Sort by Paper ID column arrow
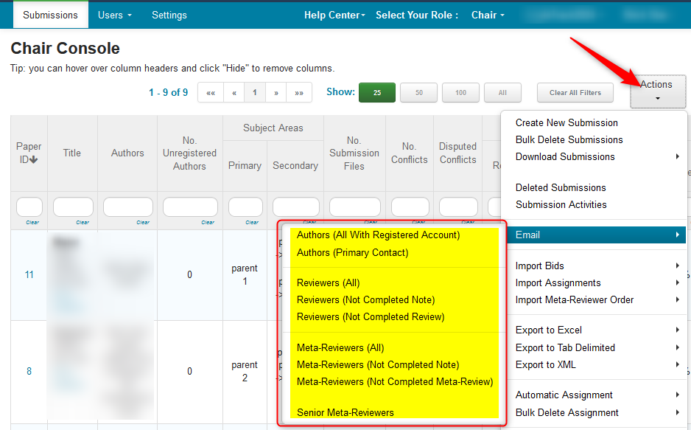Viewport: 691px width, 430px height. (x=34, y=159)
